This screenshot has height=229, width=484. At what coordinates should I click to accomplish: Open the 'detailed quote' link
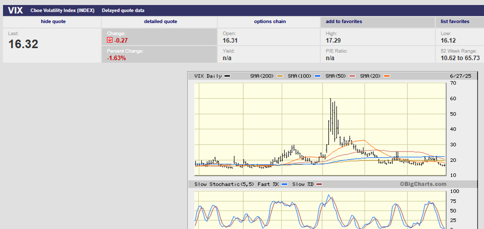[x=160, y=22]
